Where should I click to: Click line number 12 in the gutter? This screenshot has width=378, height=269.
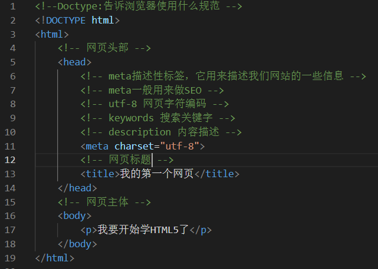tap(11, 160)
